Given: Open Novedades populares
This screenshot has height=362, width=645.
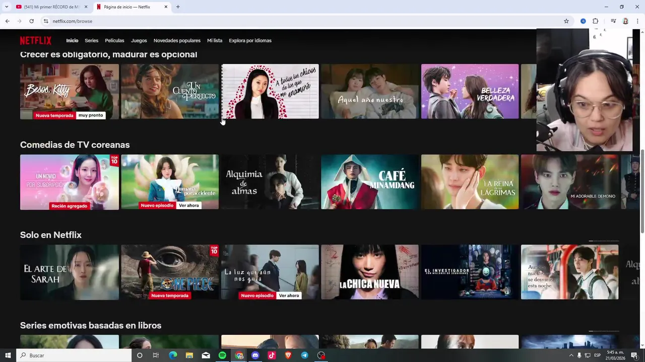Looking at the screenshot, I should pos(177,41).
